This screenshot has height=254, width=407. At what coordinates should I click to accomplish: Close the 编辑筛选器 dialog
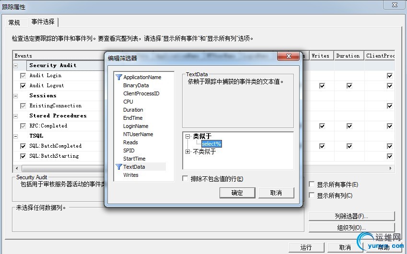pos(289,56)
